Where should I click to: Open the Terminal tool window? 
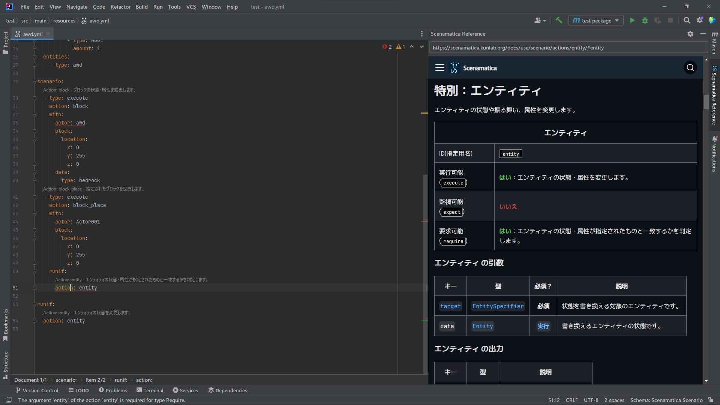click(x=150, y=390)
